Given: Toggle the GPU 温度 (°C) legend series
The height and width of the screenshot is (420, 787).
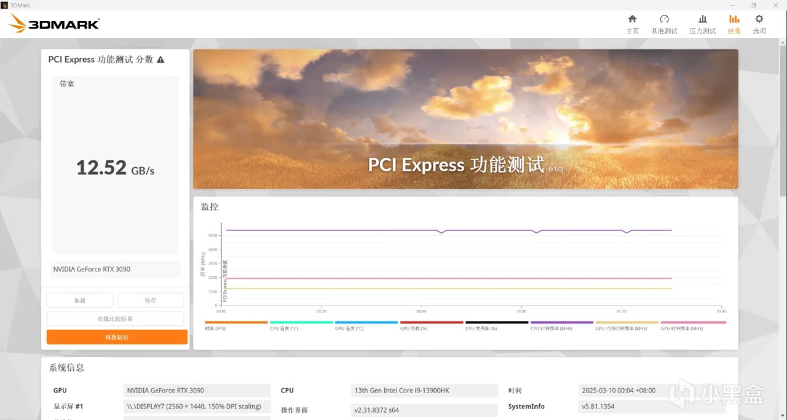Looking at the screenshot, I should (366, 325).
